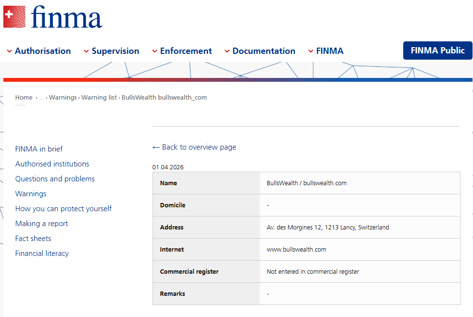The height and width of the screenshot is (317, 473).
Task: Click the Swiss flag emblem in logo
Action: (x=14, y=17)
